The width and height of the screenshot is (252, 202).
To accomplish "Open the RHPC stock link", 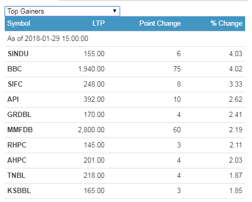I will tap(17, 145).
